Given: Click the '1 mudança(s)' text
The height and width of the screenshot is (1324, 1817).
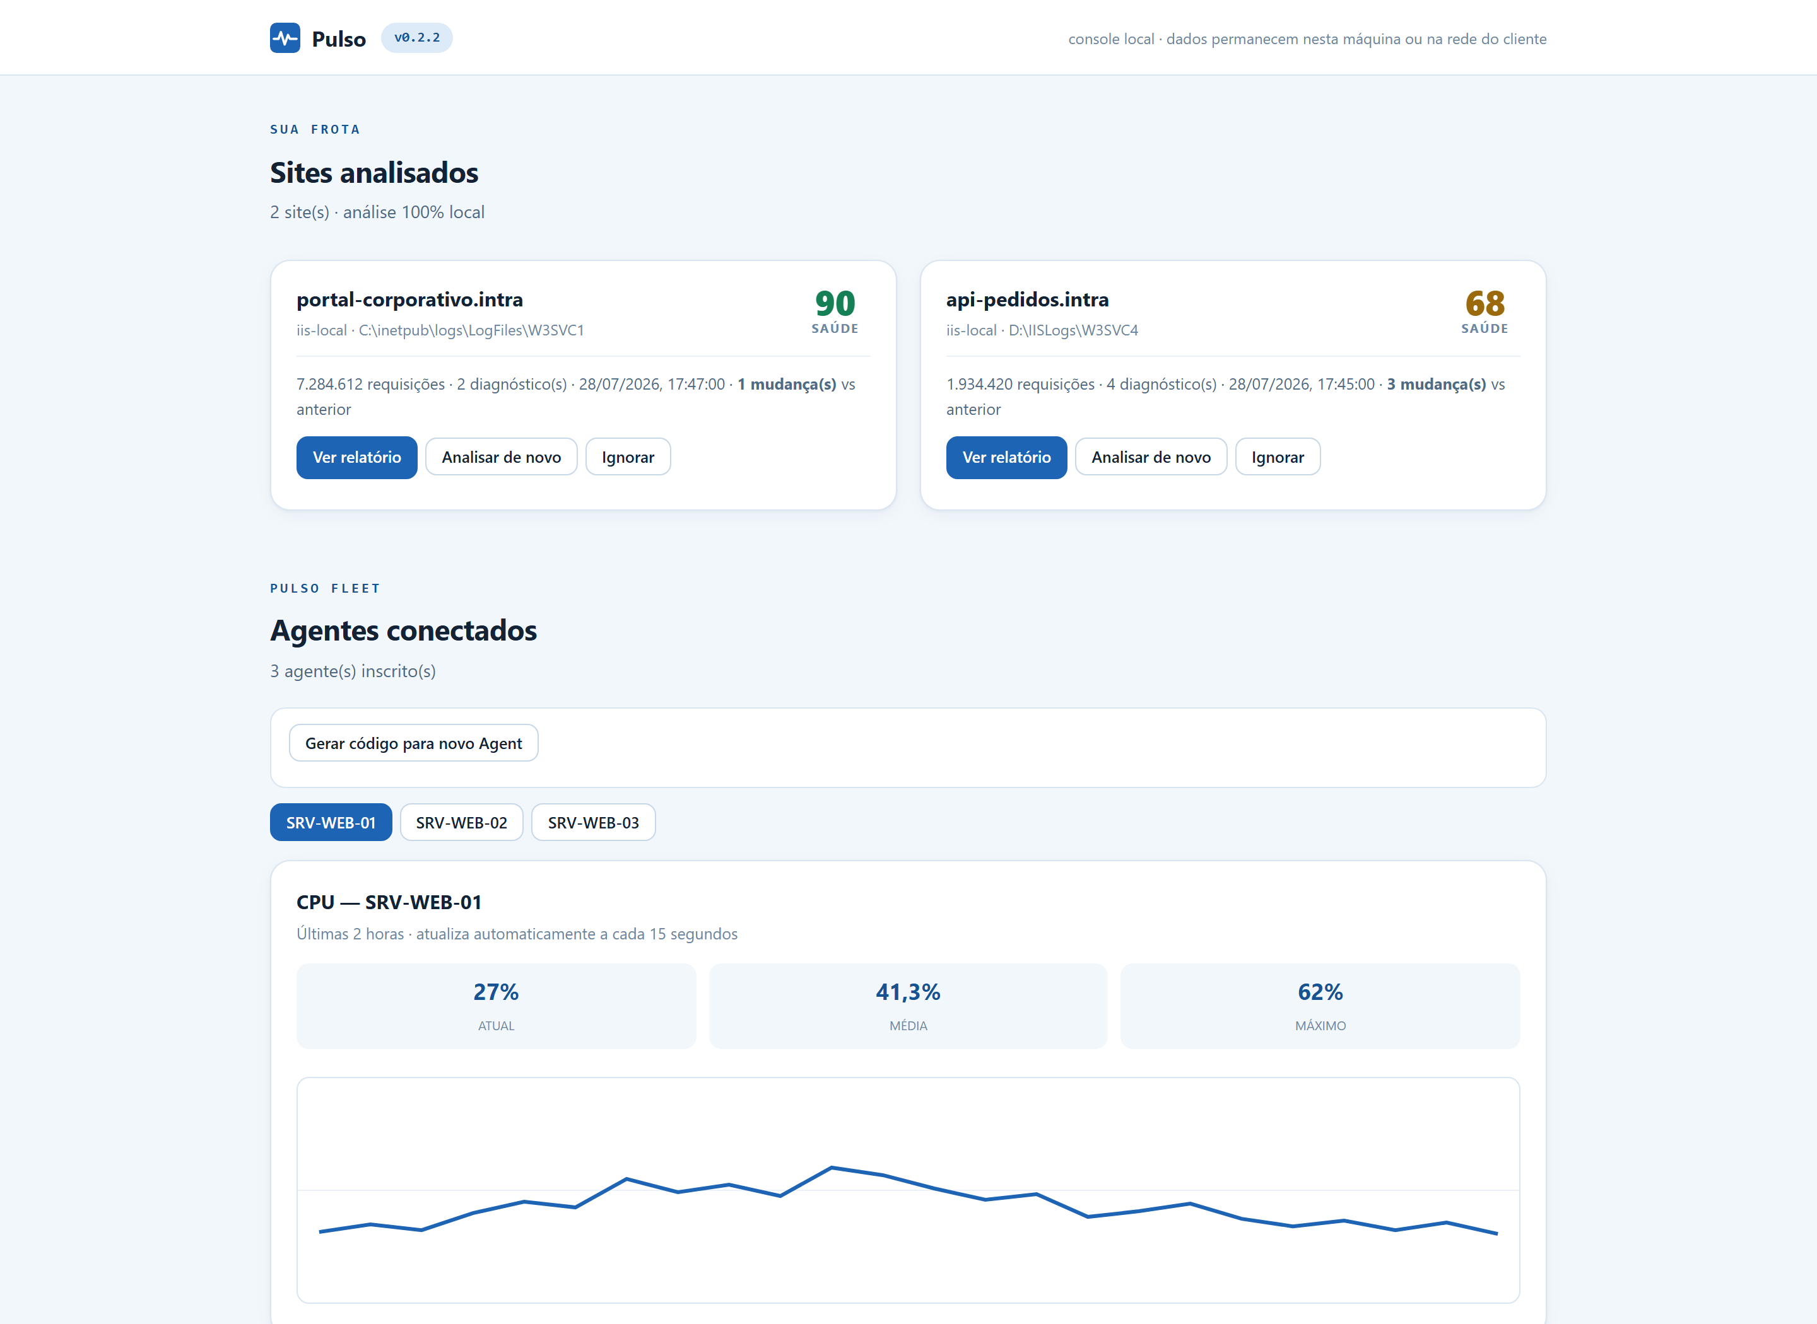Looking at the screenshot, I should (787, 384).
